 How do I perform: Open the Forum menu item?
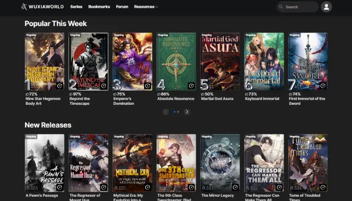pyautogui.click(x=122, y=7)
